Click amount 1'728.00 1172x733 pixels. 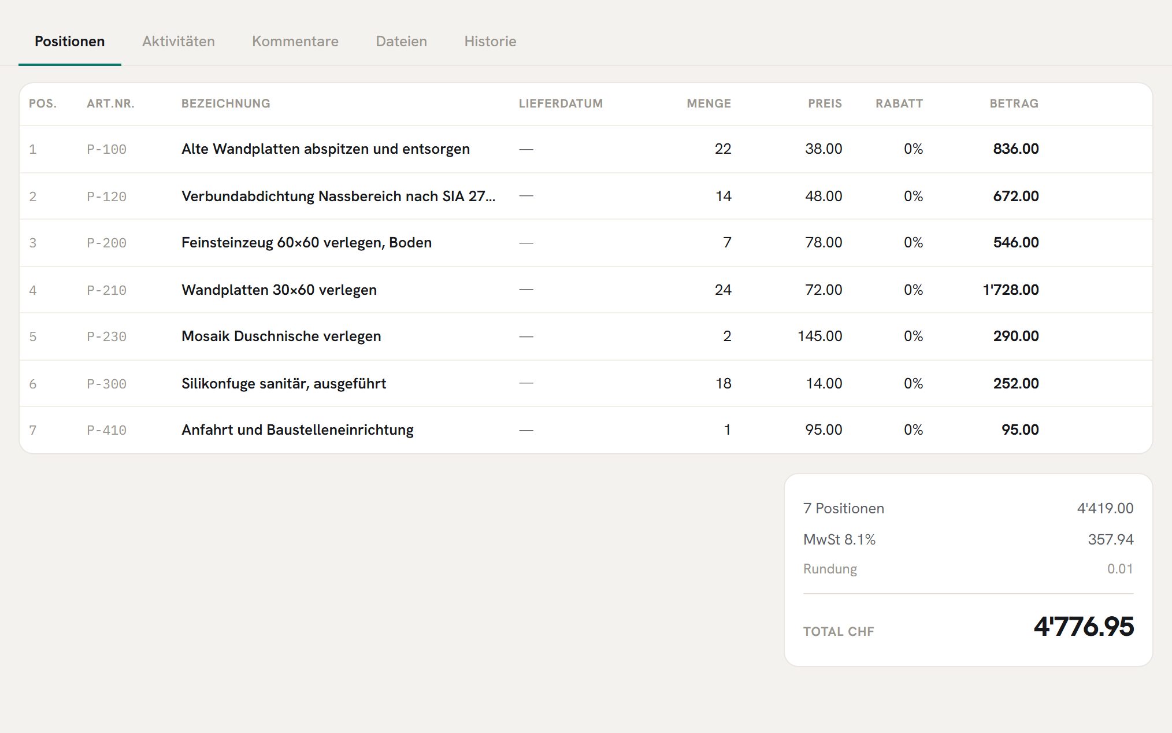(1011, 290)
